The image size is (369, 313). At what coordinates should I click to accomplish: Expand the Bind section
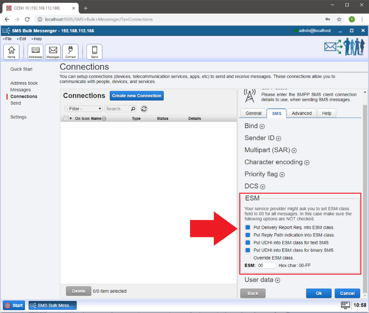[x=262, y=126]
